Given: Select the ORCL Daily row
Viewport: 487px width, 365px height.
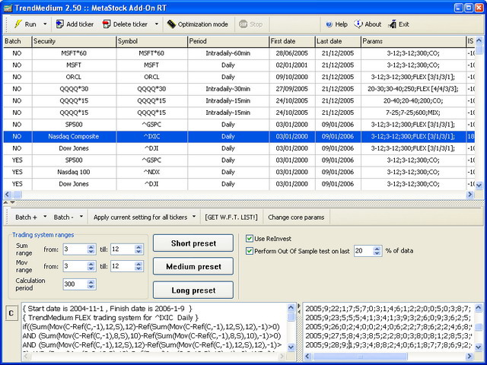Looking at the screenshot, I should coord(239,77).
